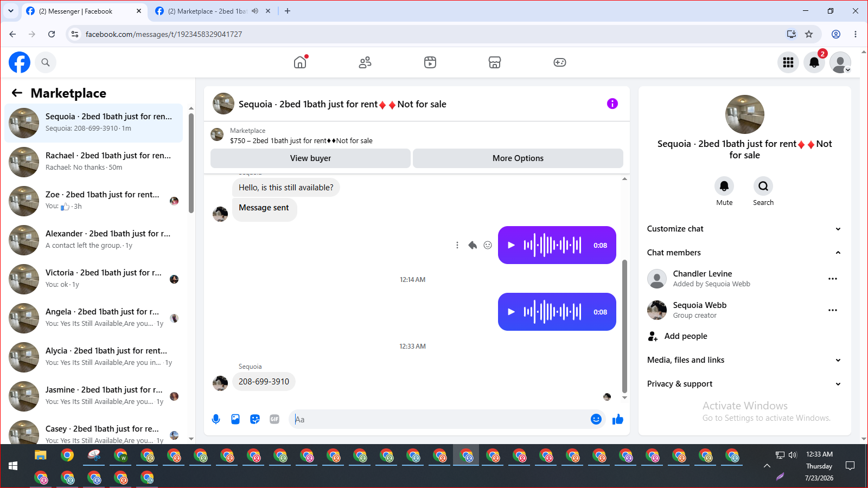The image size is (868, 488).
Task: Open File Explorer from taskbar
Action: pyautogui.click(x=41, y=455)
